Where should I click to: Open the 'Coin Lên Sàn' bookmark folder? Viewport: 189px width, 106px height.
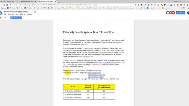point(141,8)
